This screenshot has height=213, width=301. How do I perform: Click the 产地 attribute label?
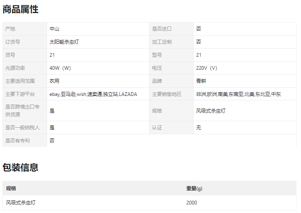click(10, 29)
